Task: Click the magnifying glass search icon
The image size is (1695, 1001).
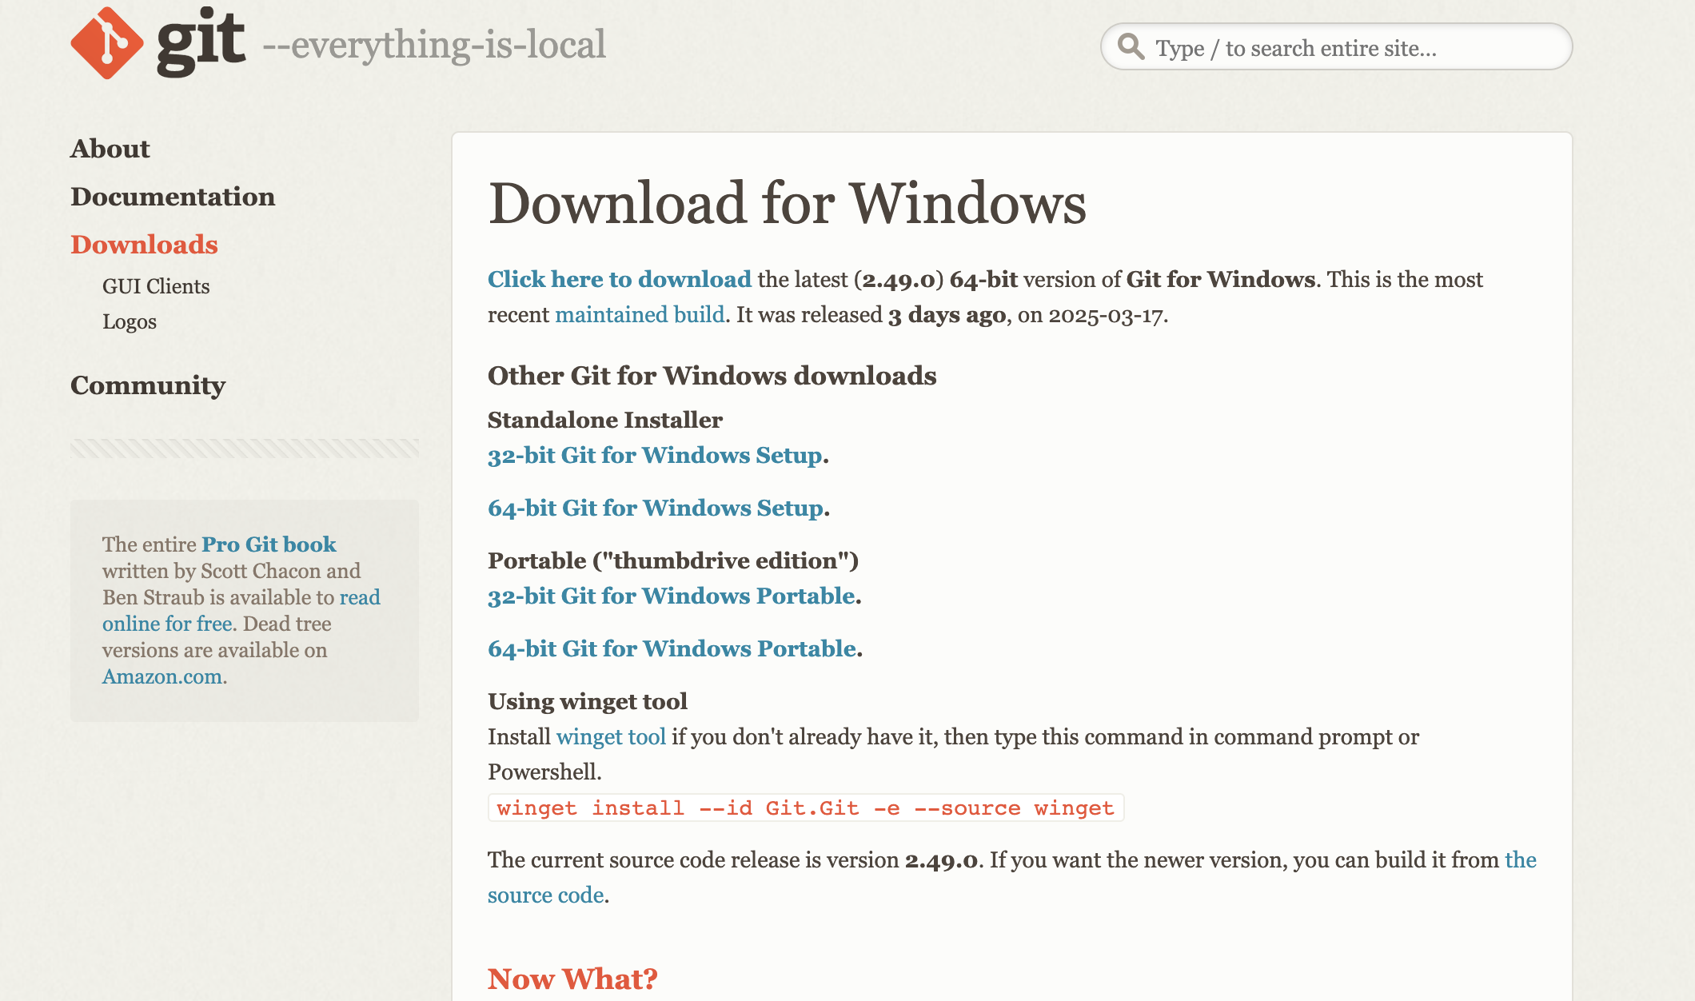Action: [x=1131, y=46]
